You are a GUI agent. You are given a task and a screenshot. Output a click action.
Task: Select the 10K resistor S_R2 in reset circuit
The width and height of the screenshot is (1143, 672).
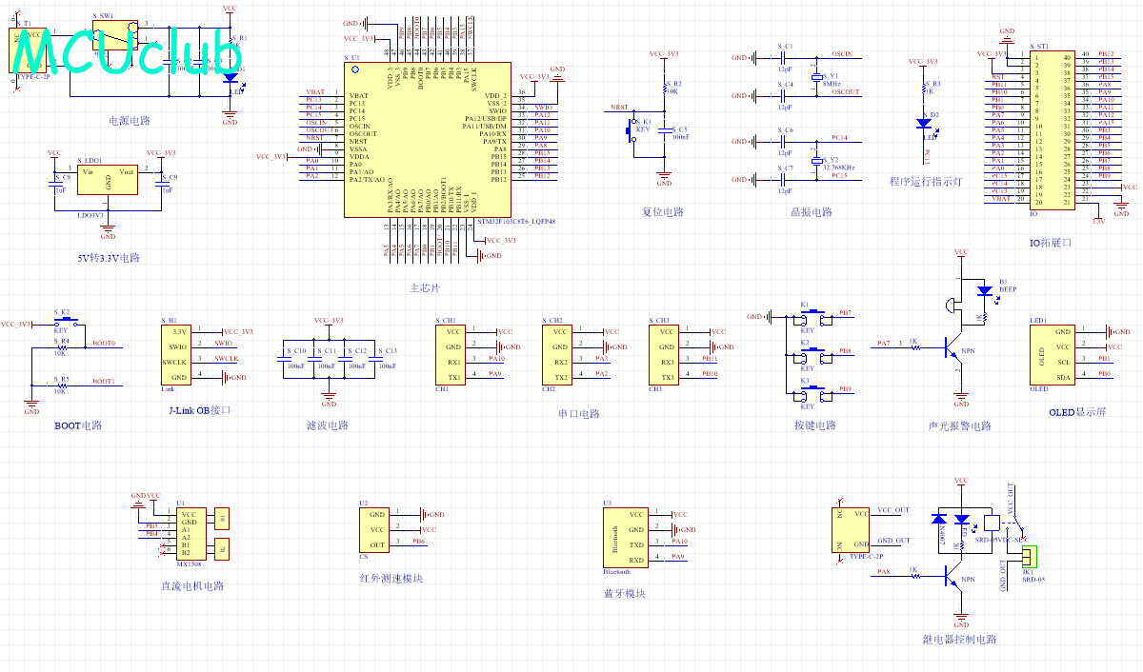tap(664, 89)
